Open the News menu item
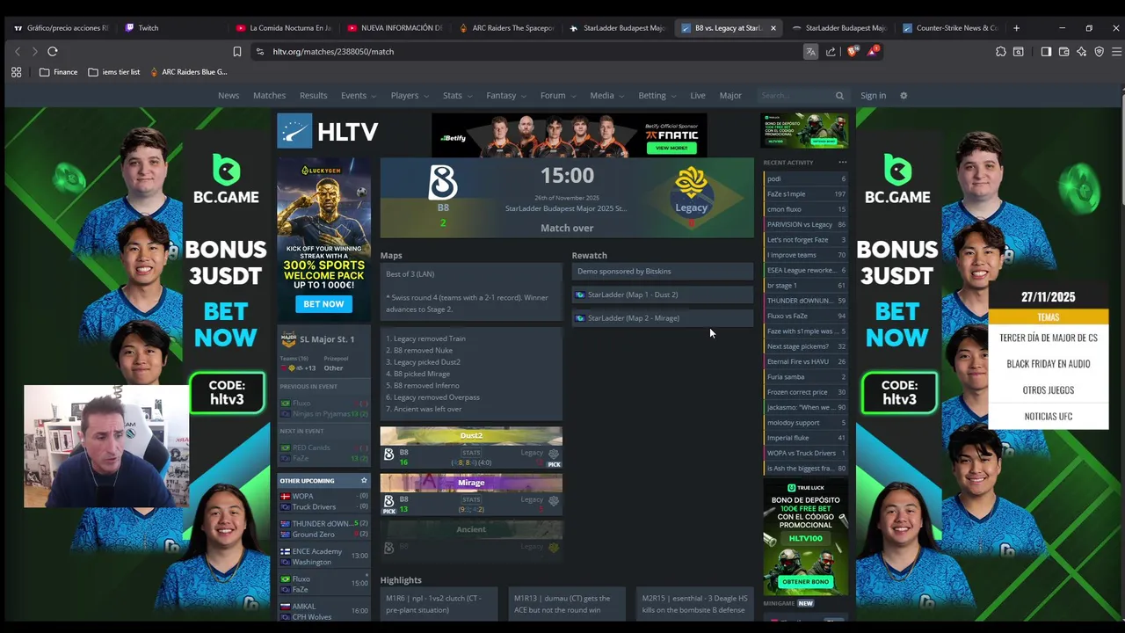The height and width of the screenshot is (633, 1125). [229, 96]
